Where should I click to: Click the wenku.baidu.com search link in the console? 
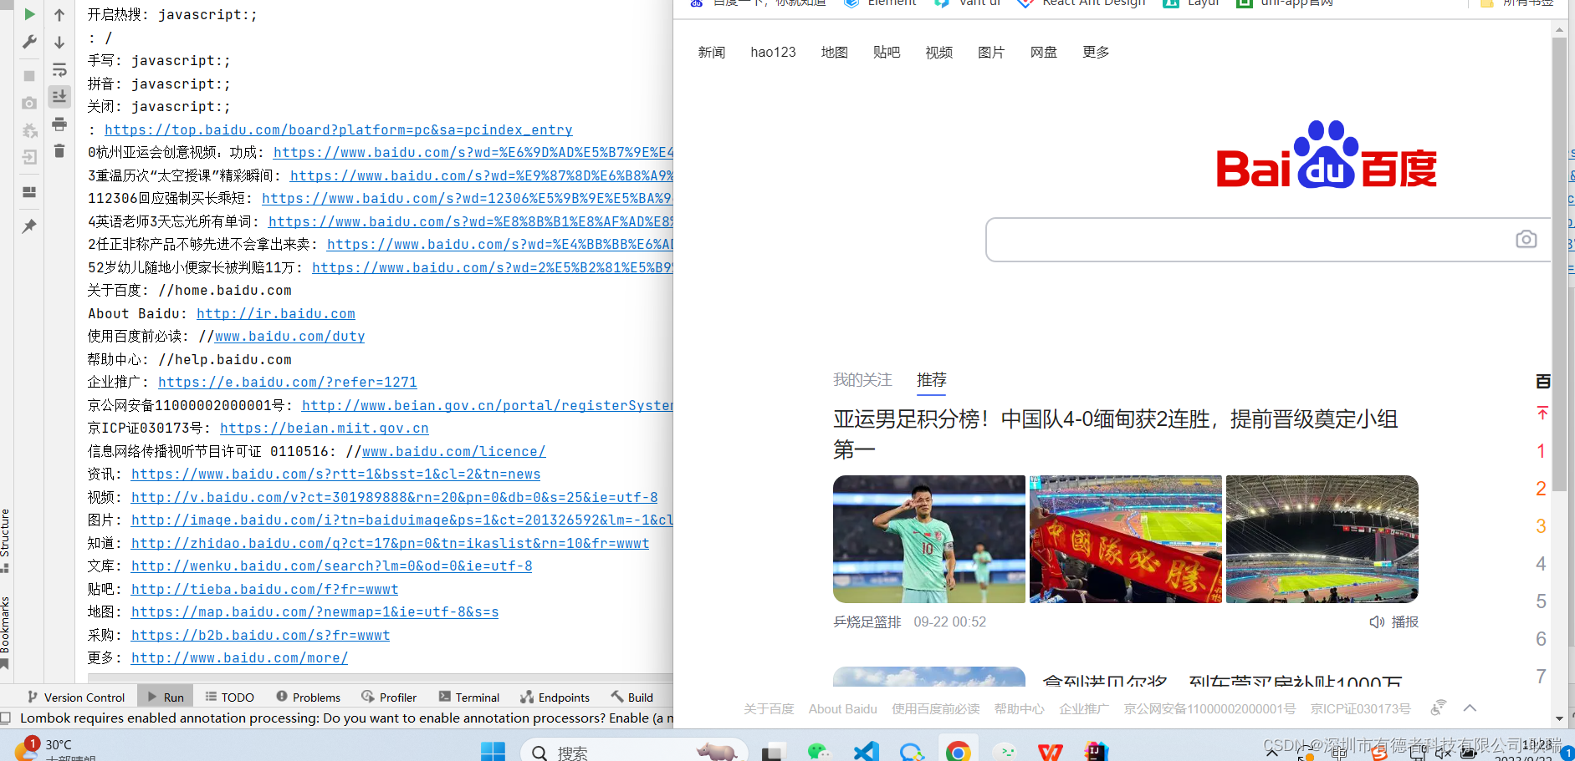tap(332, 566)
